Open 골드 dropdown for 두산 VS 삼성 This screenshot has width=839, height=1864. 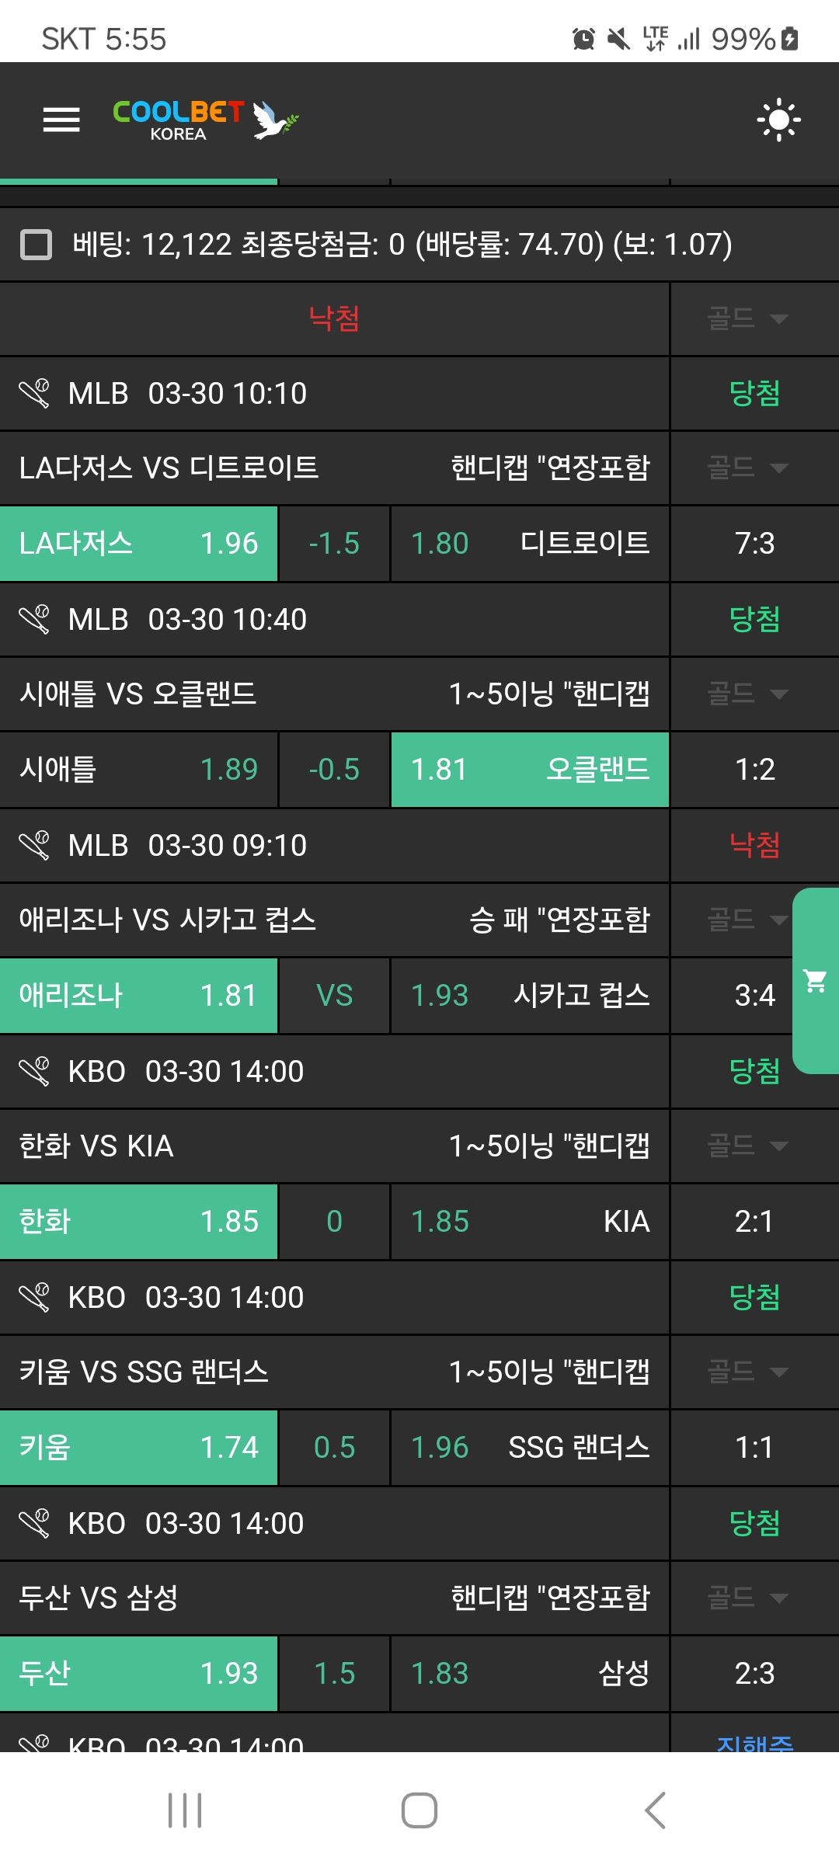pos(747,1598)
